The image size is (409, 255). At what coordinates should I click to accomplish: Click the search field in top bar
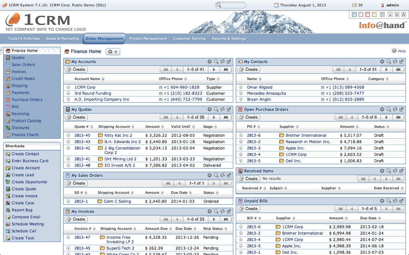230,5
